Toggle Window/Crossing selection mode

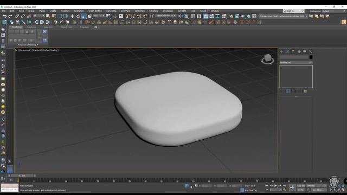coord(66,16)
